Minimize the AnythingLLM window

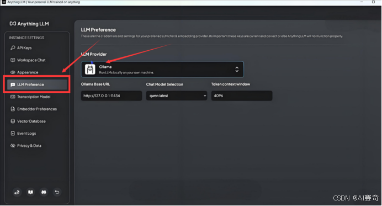(362, 2)
